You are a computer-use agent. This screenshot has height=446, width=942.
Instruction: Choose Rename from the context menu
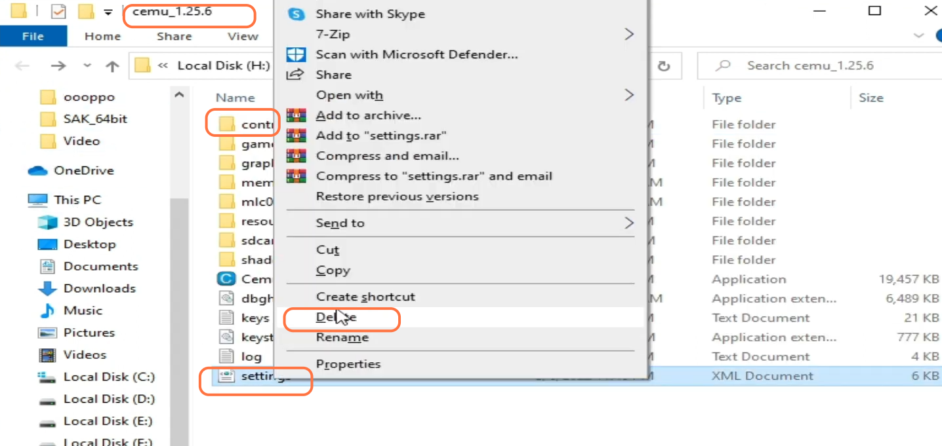pos(342,338)
